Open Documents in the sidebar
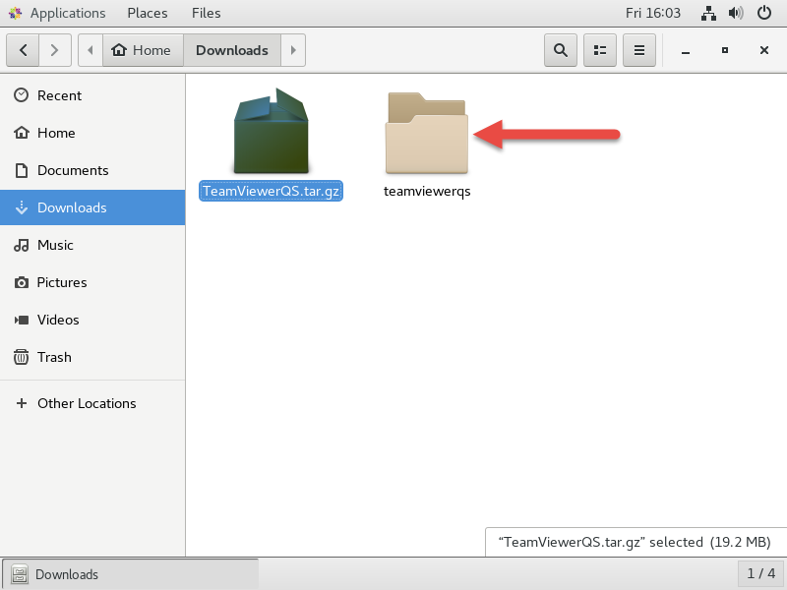The height and width of the screenshot is (590, 787). click(x=92, y=170)
